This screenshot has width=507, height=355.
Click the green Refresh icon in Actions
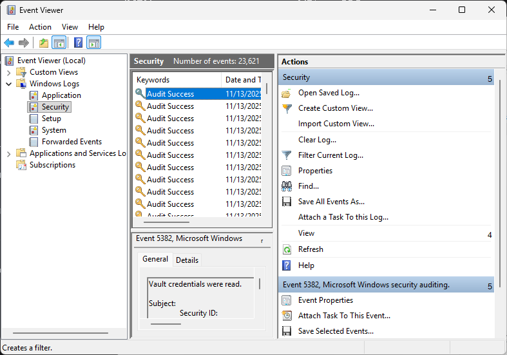[287, 249]
